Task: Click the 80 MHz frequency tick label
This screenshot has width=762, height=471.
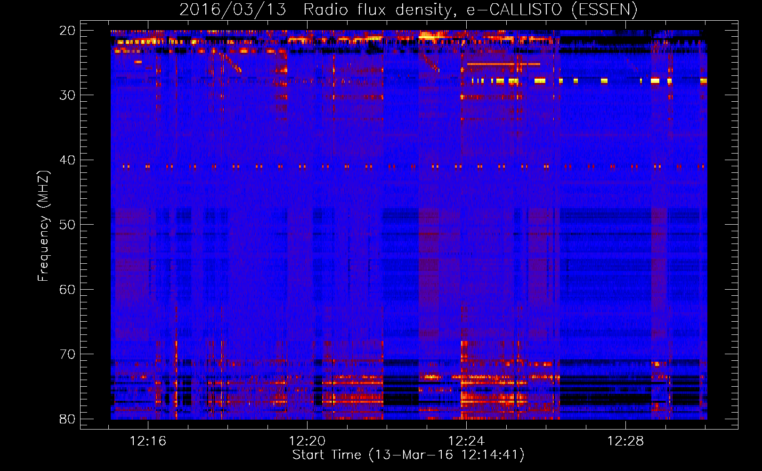Action: (x=67, y=419)
